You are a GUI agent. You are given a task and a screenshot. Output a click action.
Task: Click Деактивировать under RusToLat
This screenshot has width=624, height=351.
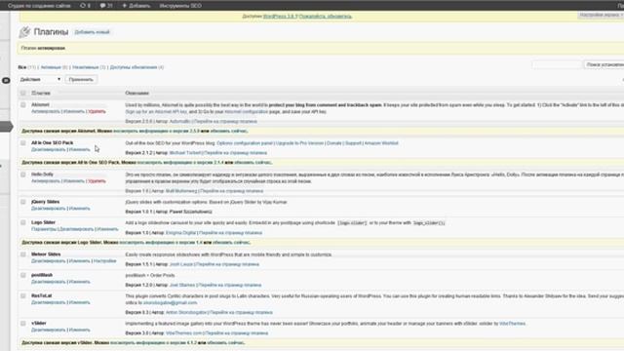coord(48,302)
